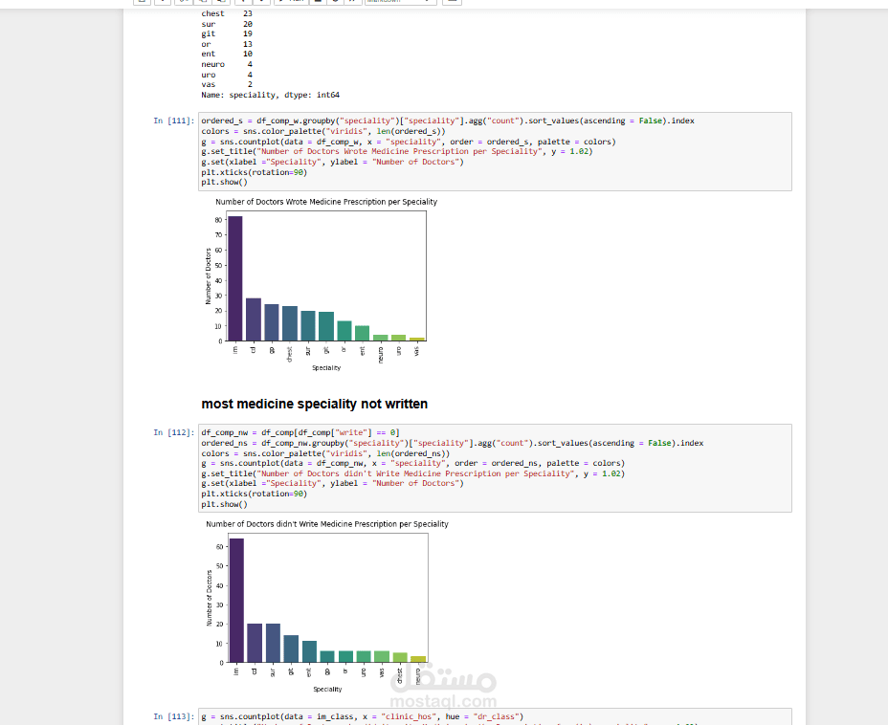Select code cell In [112]
Screen dimensions: 888x725
click(x=495, y=468)
